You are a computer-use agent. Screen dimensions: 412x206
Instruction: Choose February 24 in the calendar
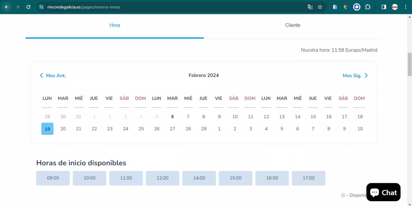126,129
